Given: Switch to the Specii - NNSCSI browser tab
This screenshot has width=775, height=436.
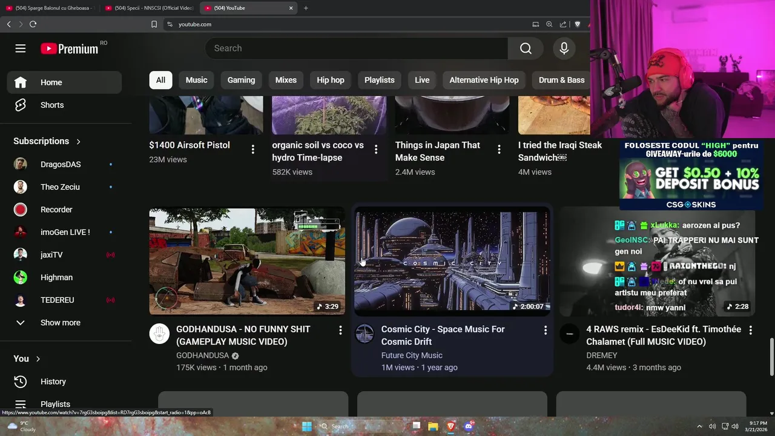Looking at the screenshot, I should (x=149, y=8).
